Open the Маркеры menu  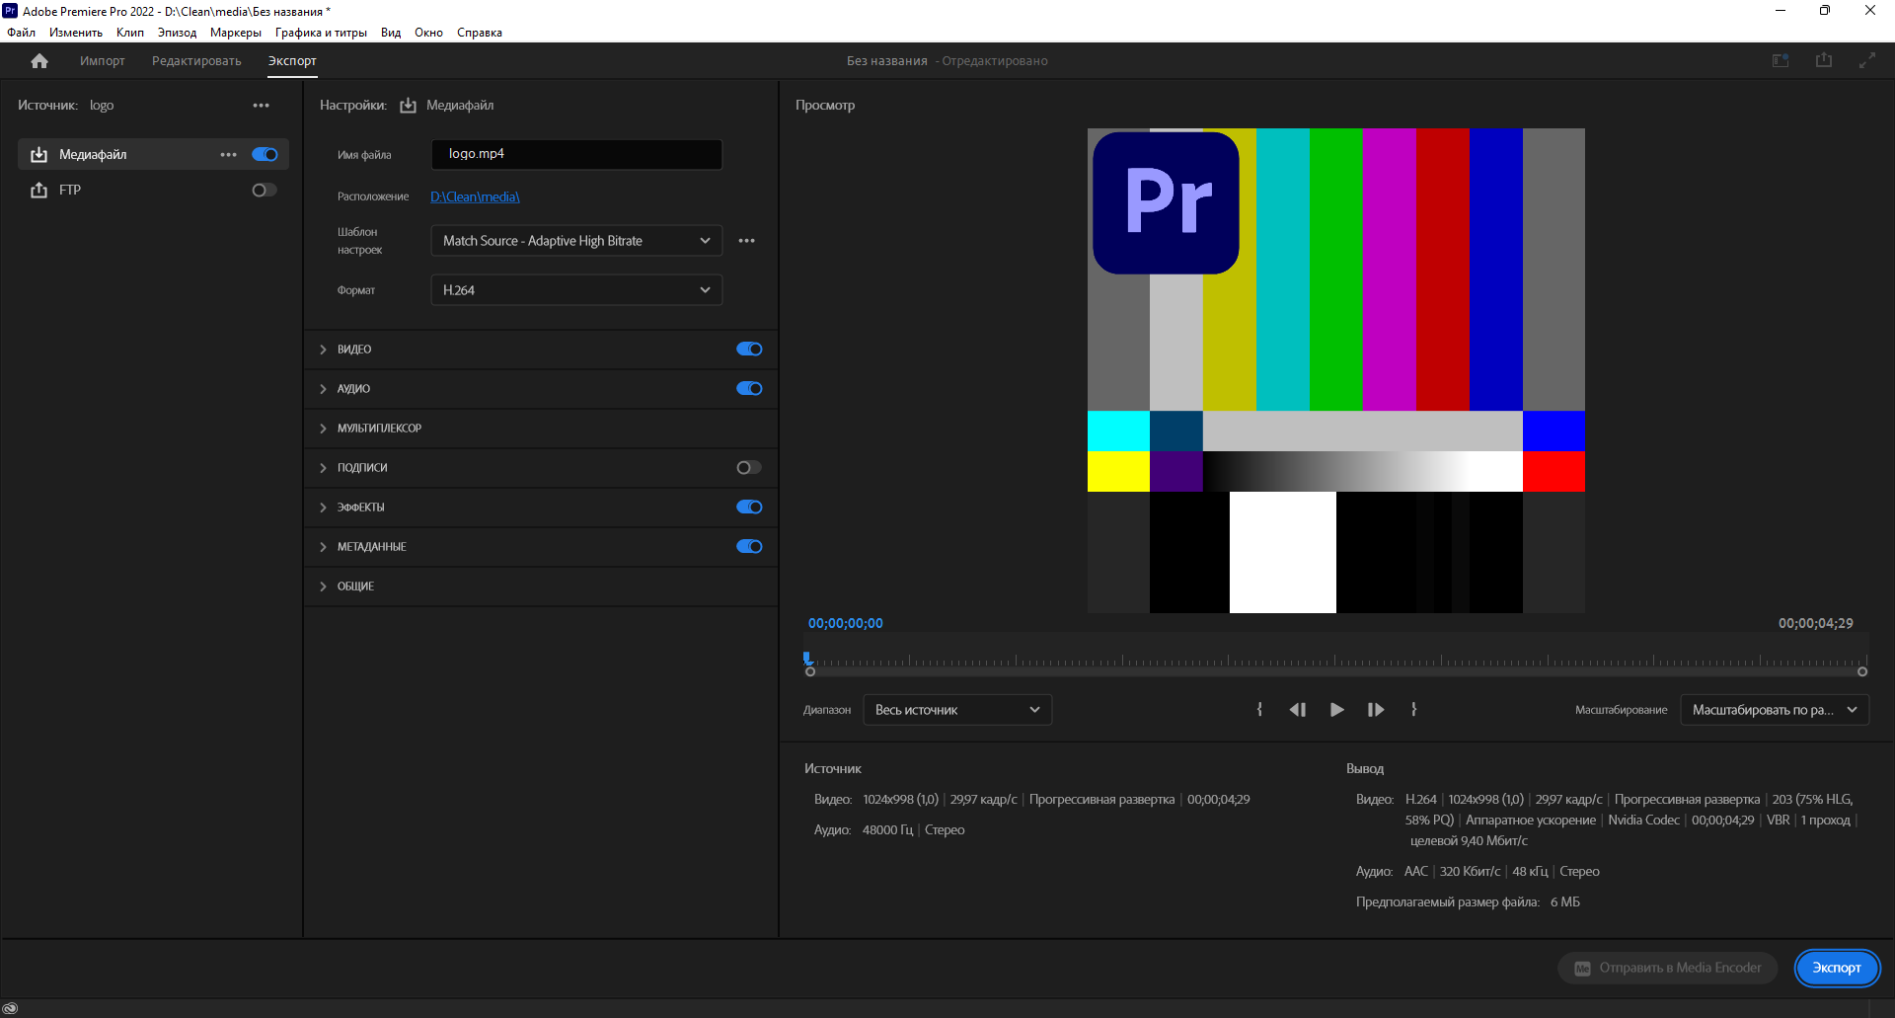(x=235, y=33)
